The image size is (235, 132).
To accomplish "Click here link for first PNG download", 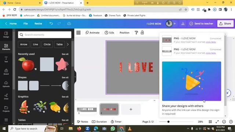I will coord(211,42).
